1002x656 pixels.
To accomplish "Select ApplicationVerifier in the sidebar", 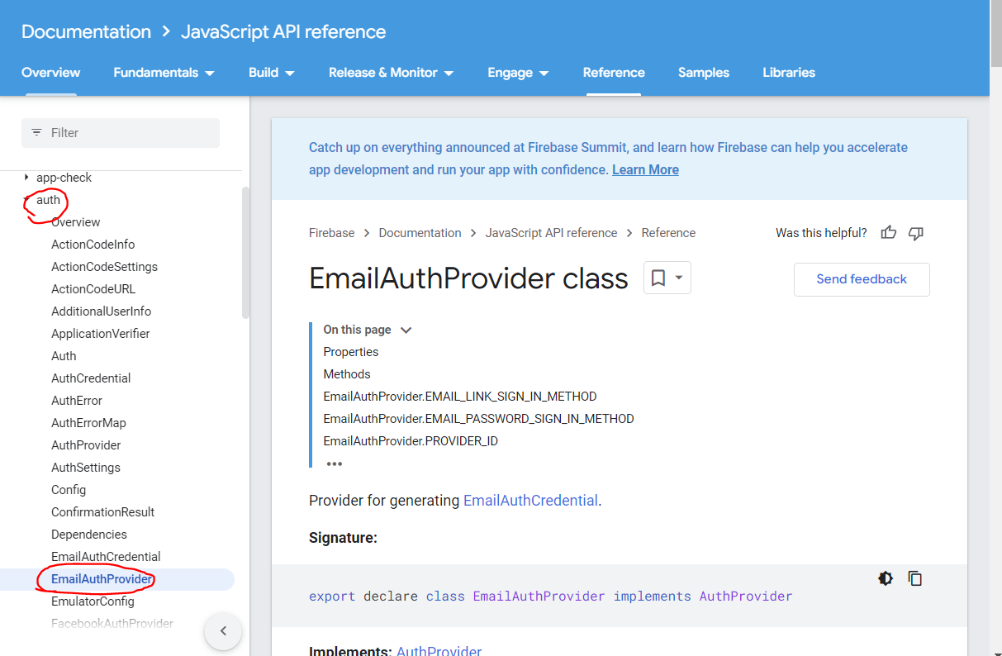I will click(x=100, y=334).
